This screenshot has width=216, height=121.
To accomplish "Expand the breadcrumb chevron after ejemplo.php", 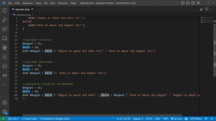I will [x=32, y=14].
